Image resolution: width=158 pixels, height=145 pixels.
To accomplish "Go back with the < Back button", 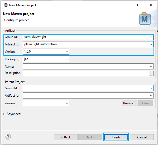I will pyautogui.click(x=66, y=137).
